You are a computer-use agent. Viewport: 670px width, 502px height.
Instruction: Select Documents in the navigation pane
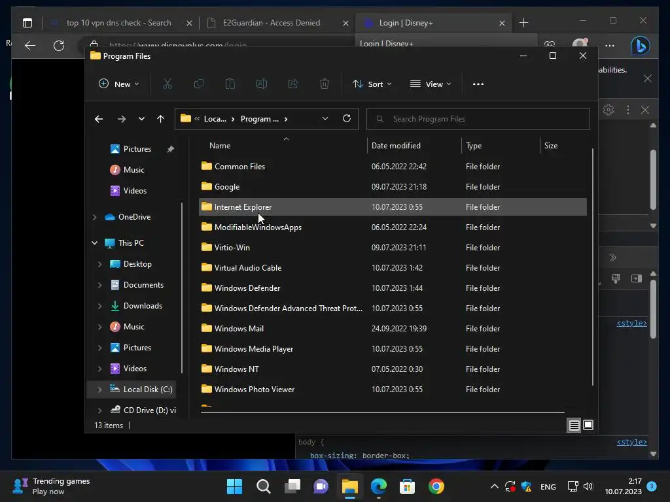pyautogui.click(x=143, y=285)
